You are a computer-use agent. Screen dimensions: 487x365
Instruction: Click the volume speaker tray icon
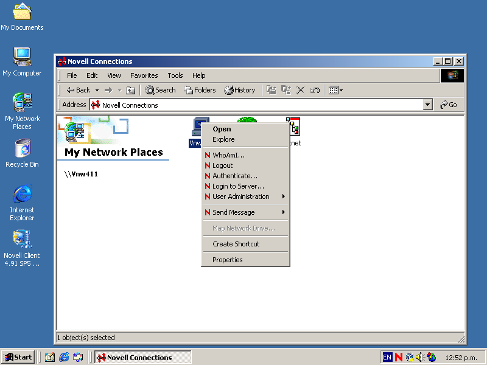420,357
